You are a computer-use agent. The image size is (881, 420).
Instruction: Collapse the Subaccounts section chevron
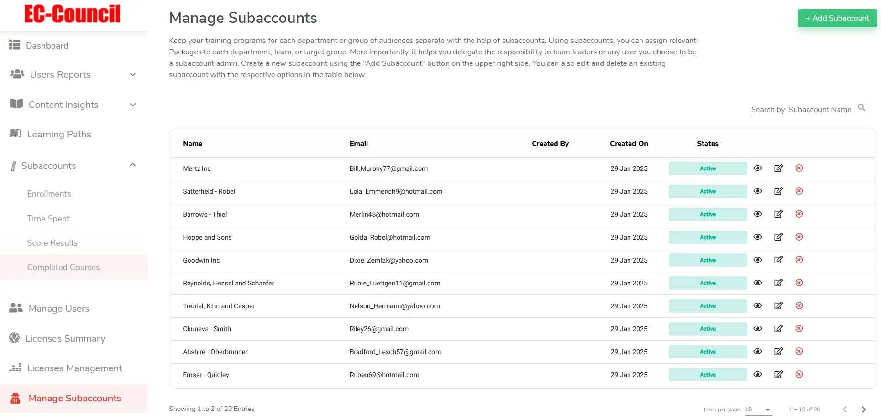pyautogui.click(x=132, y=165)
